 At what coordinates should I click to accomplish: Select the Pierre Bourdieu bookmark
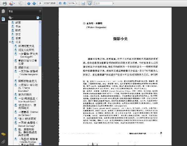pos(28,88)
